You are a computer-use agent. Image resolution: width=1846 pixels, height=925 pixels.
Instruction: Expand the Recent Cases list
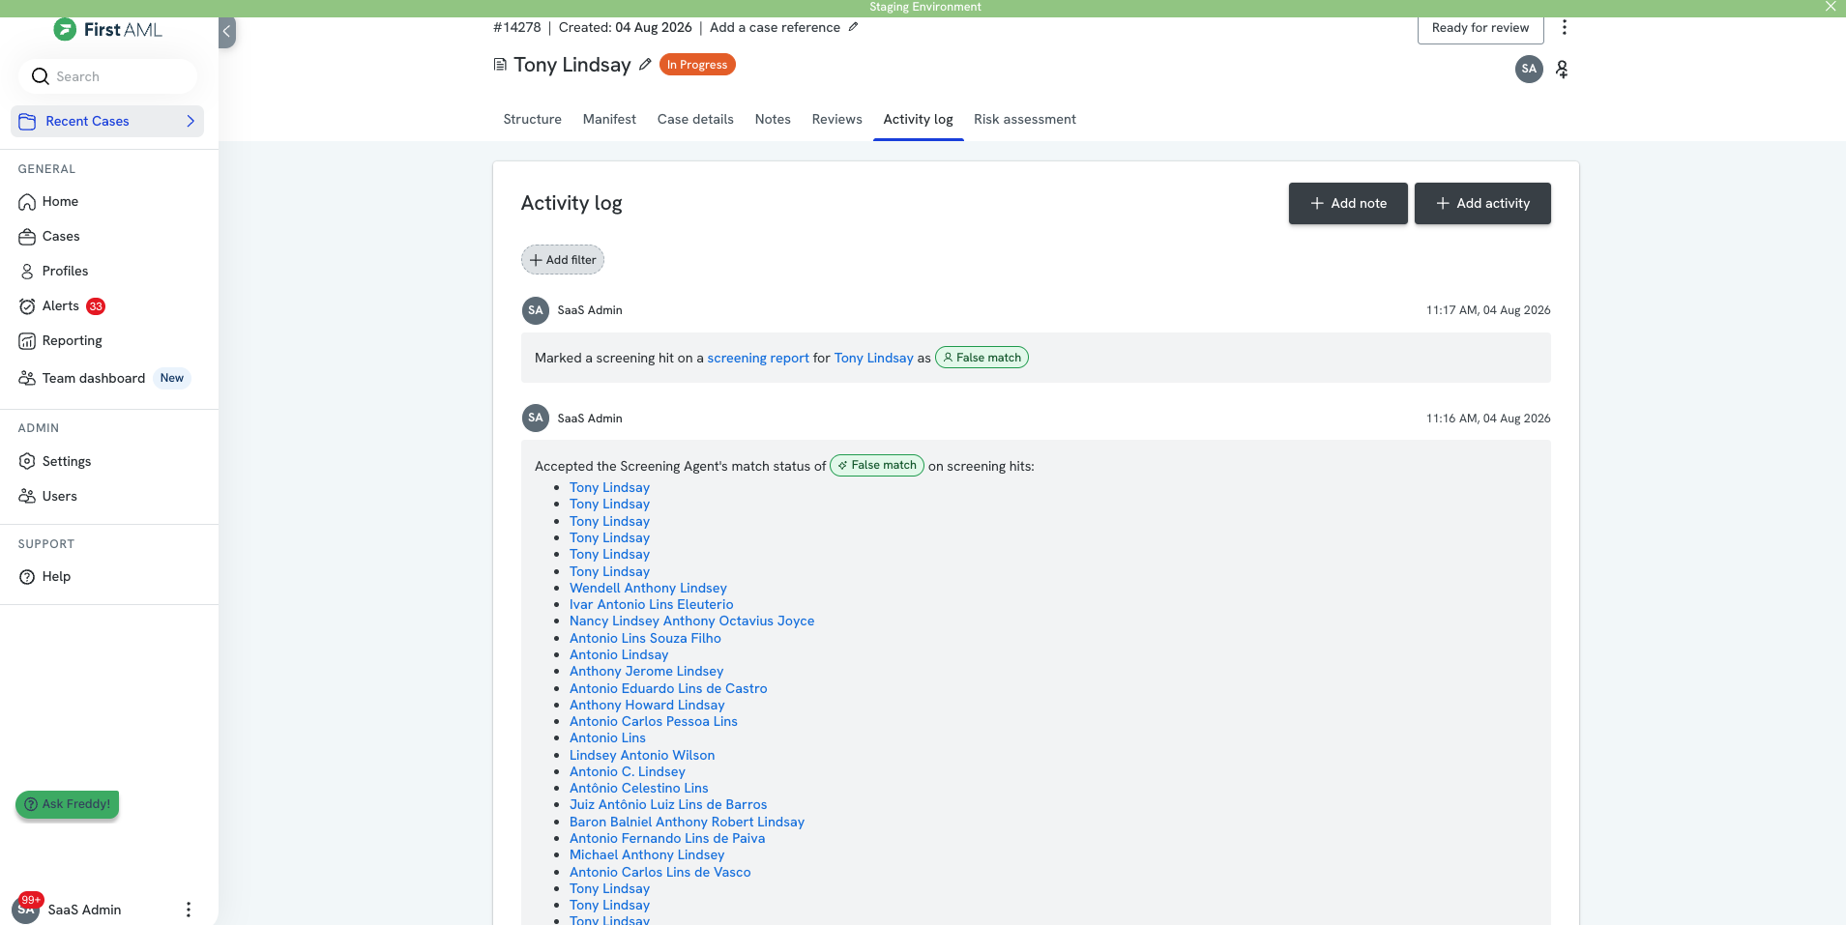107,121
